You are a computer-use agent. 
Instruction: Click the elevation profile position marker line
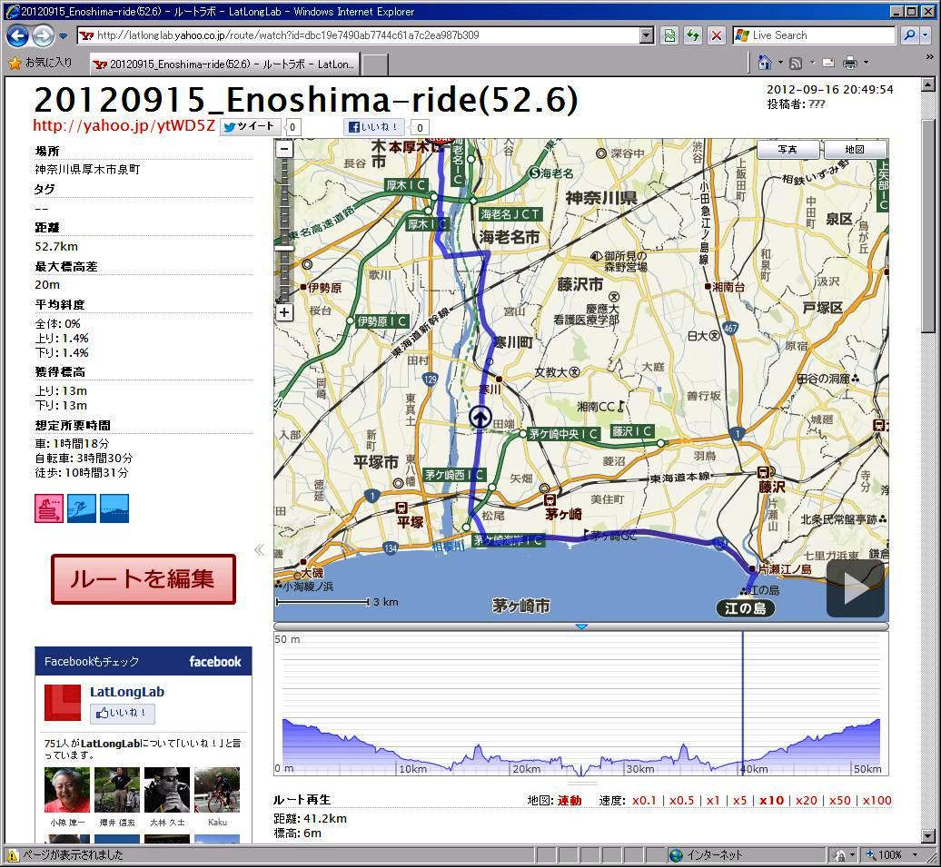[x=743, y=702]
